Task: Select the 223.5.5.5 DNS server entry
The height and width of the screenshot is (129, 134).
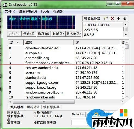Action: [103, 30]
